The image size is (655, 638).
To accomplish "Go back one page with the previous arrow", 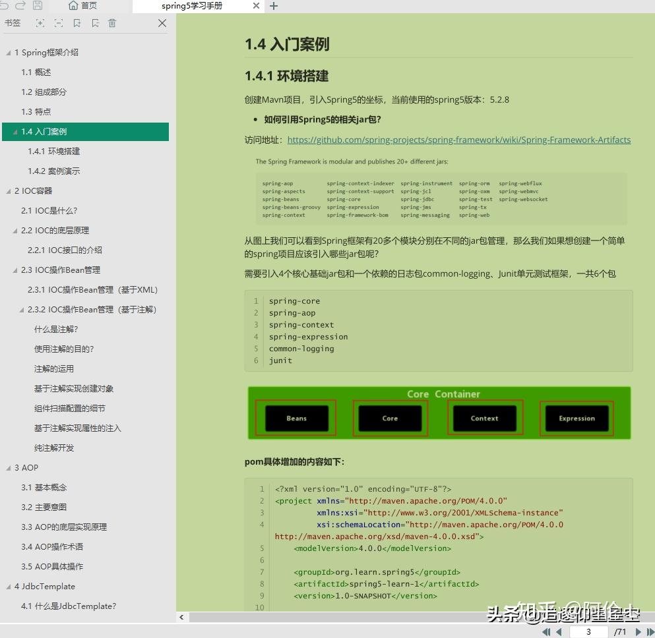I will tap(559, 631).
